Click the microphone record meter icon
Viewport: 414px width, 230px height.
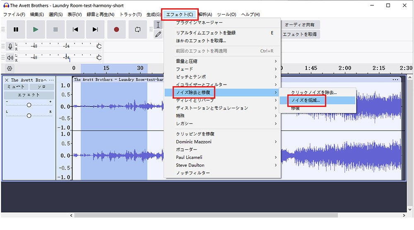tap(10, 46)
